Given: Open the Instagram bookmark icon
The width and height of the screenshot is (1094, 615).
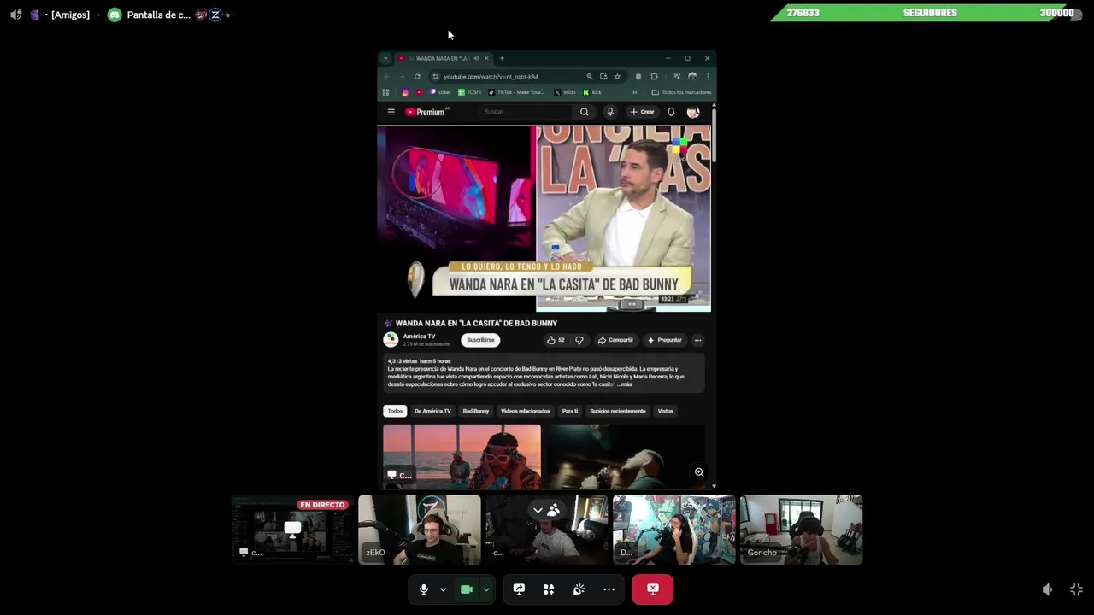Looking at the screenshot, I should [x=405, y=92].
